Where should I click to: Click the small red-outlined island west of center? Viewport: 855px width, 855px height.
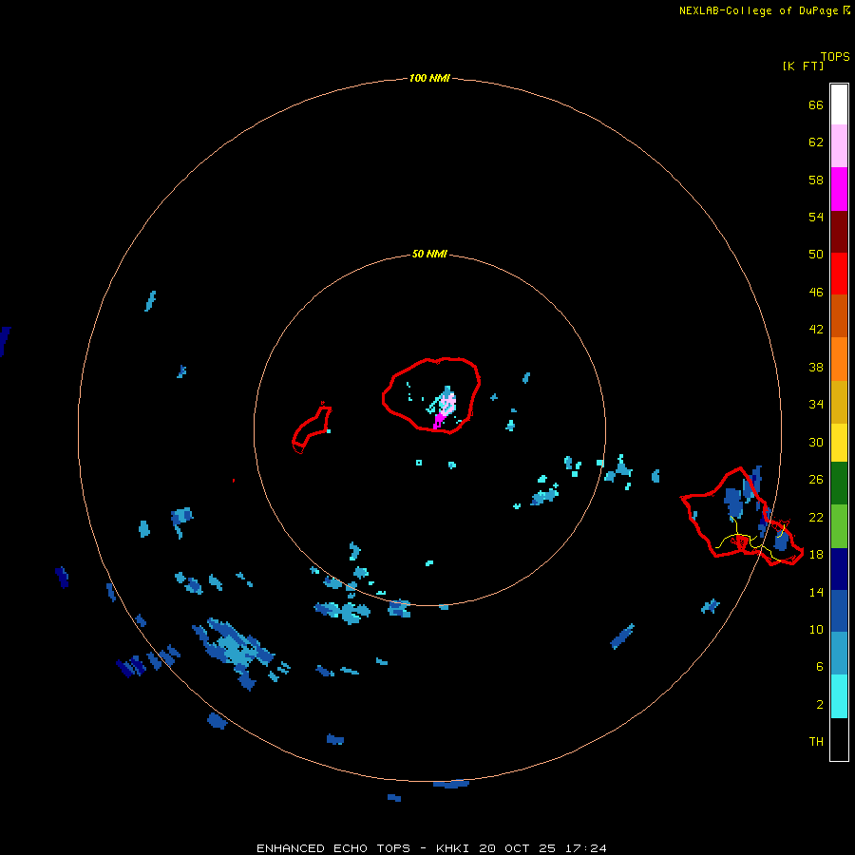(312, 429)
